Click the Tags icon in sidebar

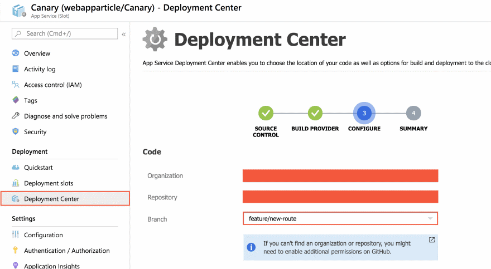coord(16,100)
